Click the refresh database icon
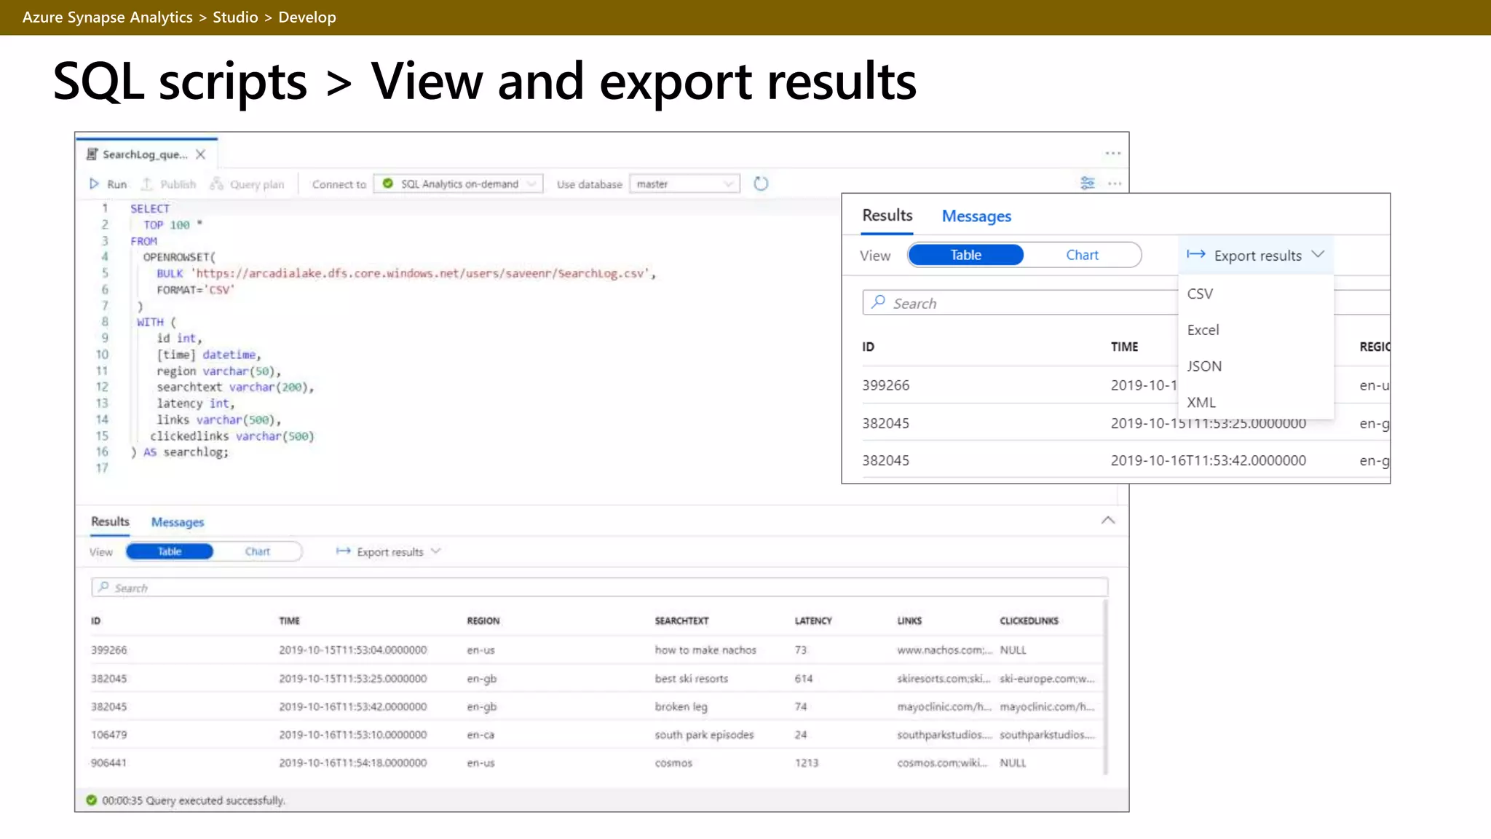This screenshot has height=839, width=1491. (x=761, y=184)
